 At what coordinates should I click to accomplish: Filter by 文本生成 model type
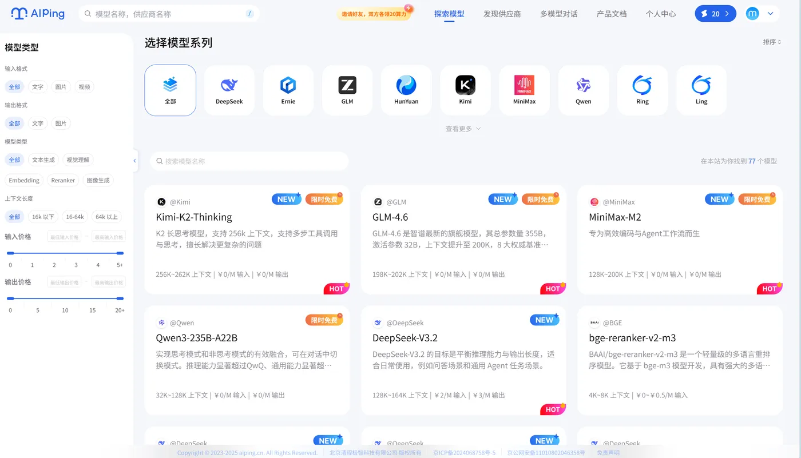point(43,160)
